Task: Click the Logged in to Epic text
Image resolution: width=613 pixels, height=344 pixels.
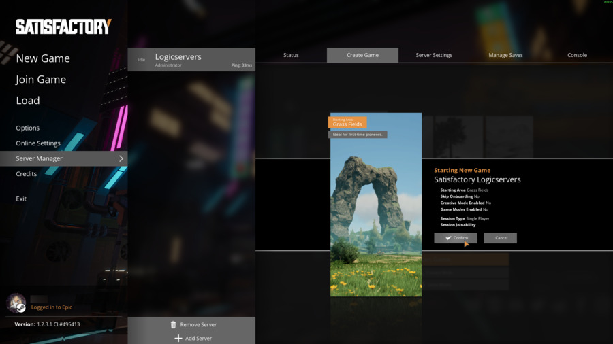Action: point(52,307)
